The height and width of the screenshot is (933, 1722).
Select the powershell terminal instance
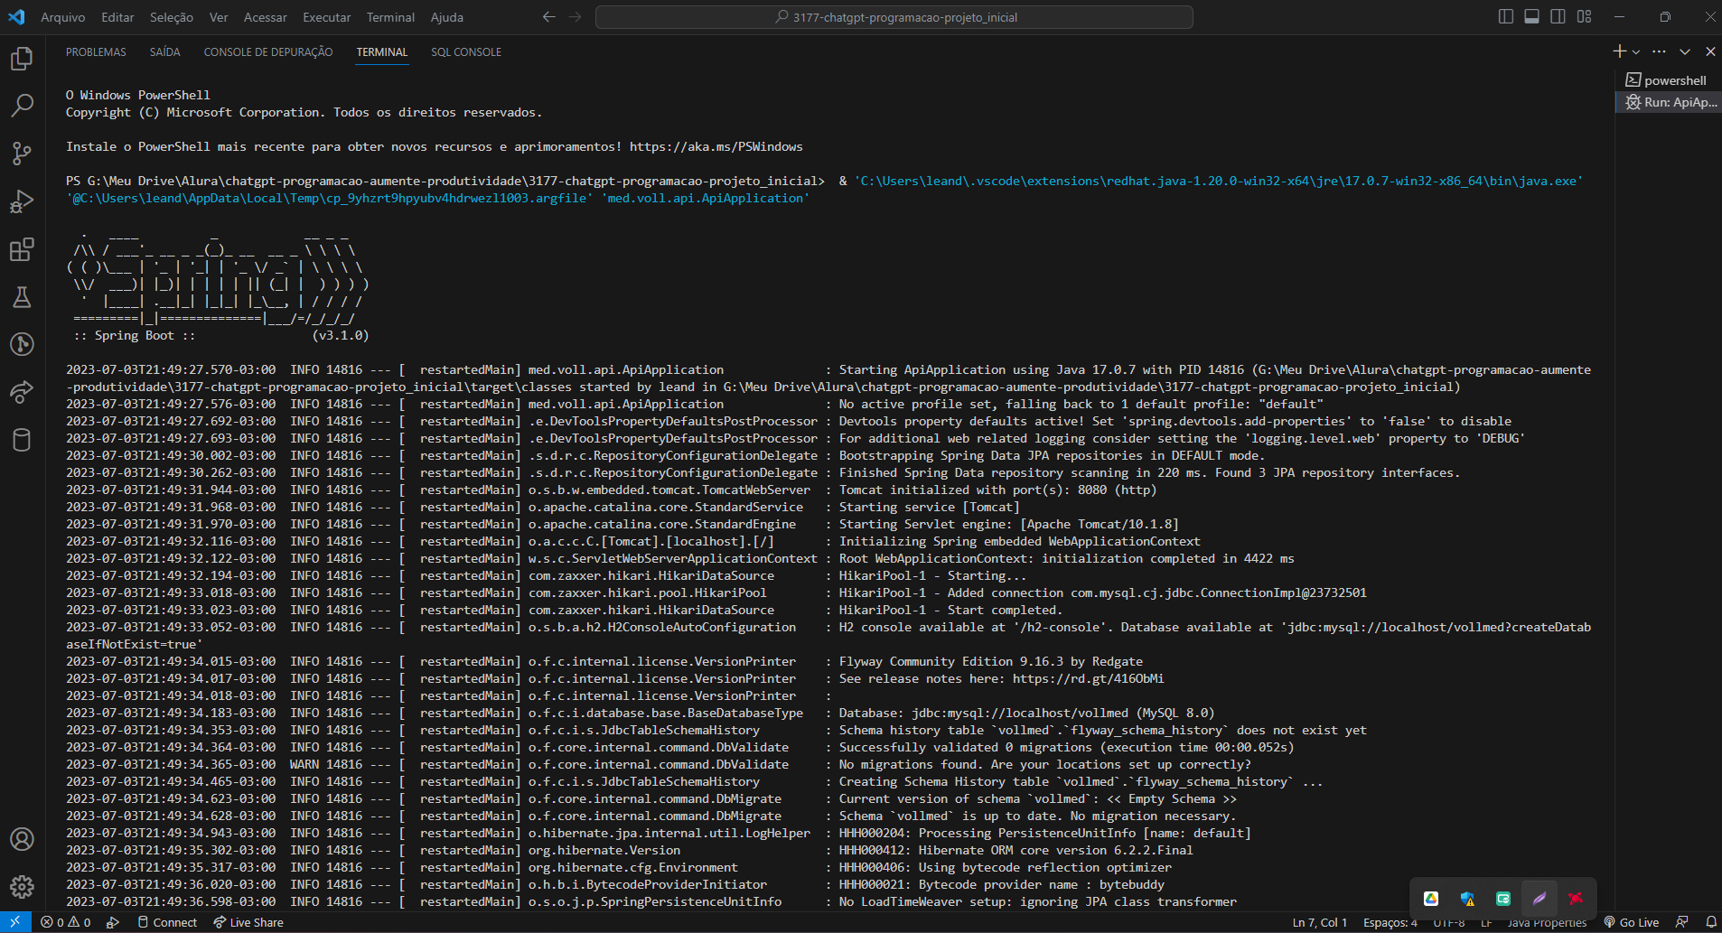coord(1668,80)
